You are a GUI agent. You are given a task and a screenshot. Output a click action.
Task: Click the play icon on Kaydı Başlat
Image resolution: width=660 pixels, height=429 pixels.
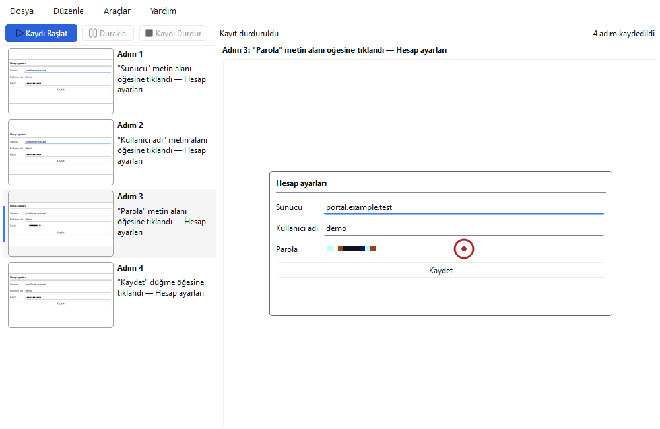tap(19, 33)
